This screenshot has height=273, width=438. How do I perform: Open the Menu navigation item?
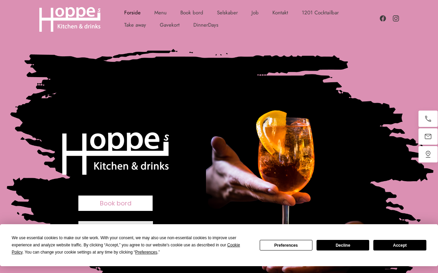[x=160, y=13]
